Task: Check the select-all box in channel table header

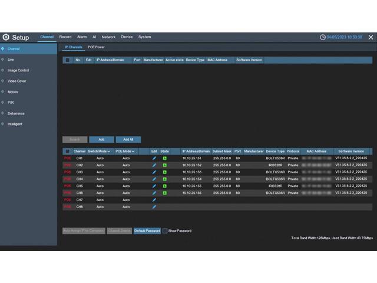Action: 68,152
